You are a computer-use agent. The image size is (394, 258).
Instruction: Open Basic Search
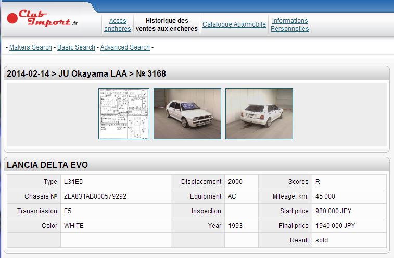(76, 47)
